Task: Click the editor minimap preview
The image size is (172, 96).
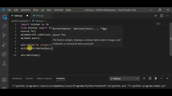Action: click(x=159, y=24)
